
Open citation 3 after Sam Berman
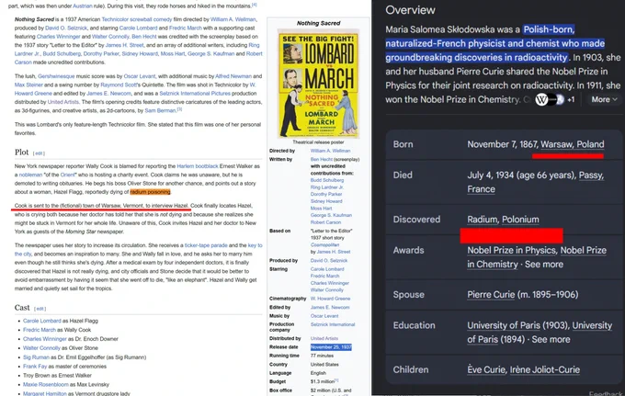(179, 109)
